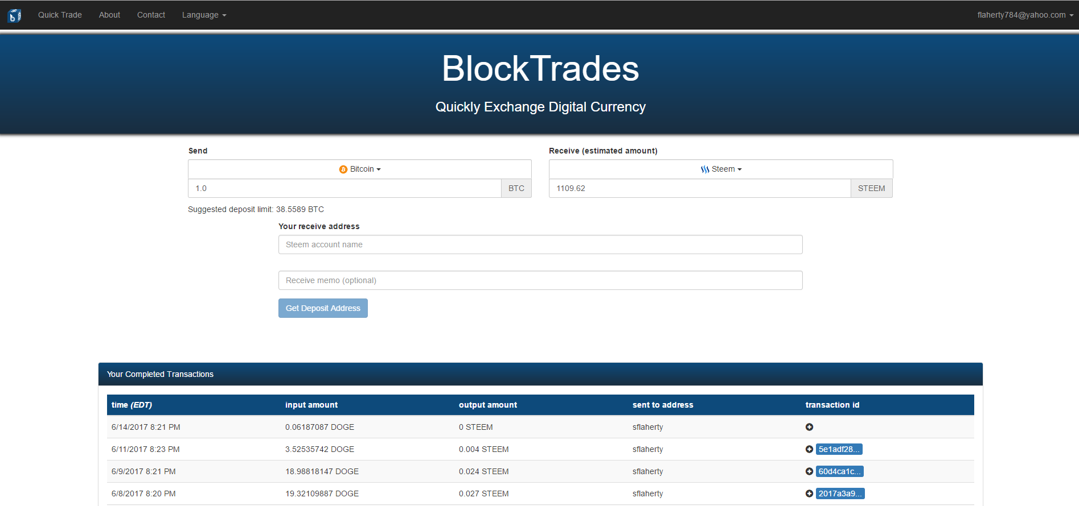Expand details icon for 60d4ca1c transaction
The height and width of the screenshot is (506, 1079).
pyautogui.click(x=809, y=471)
